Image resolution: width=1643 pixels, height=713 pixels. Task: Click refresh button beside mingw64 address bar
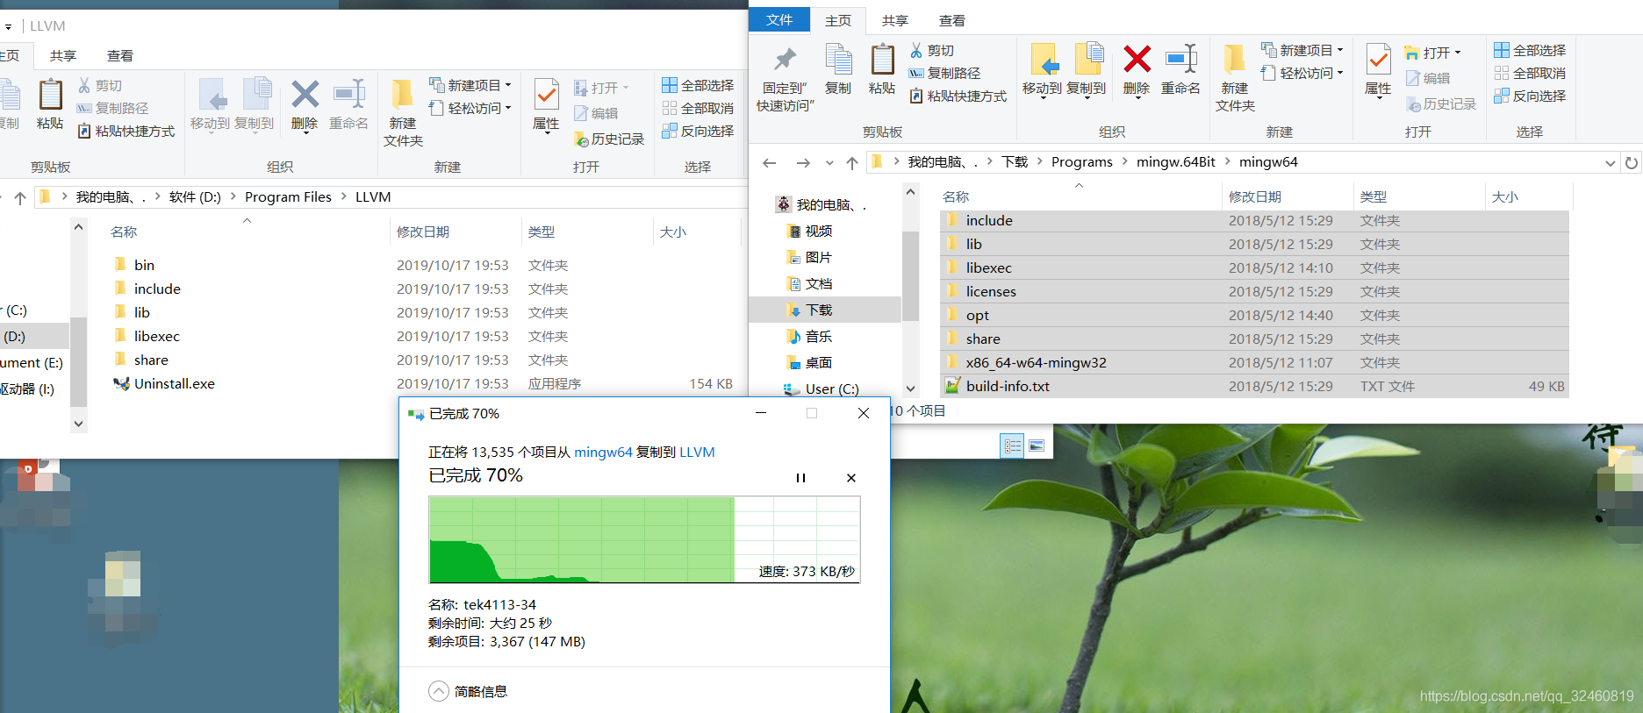(x=1632, y=163)
